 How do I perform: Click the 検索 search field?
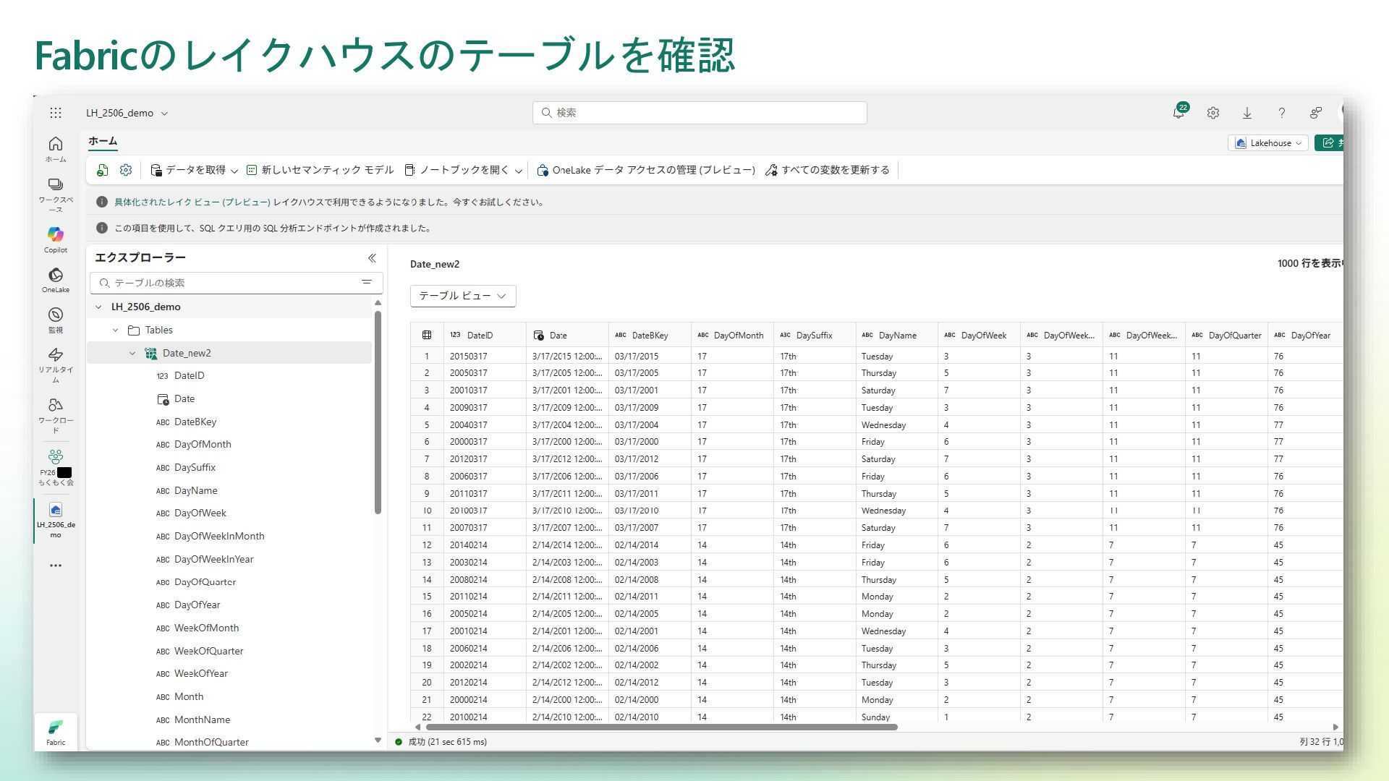pyautogui.click(x=700, y=113)
